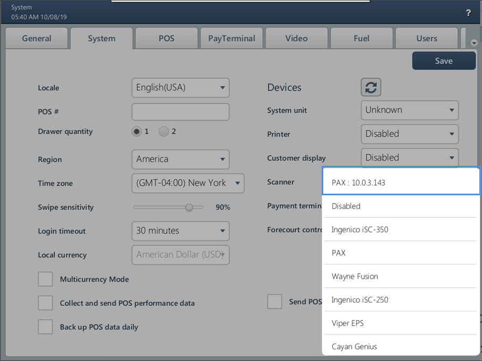Select drawer quantity 1 radio button
This screenshot has height=361, width=482.
pos(137,132)
